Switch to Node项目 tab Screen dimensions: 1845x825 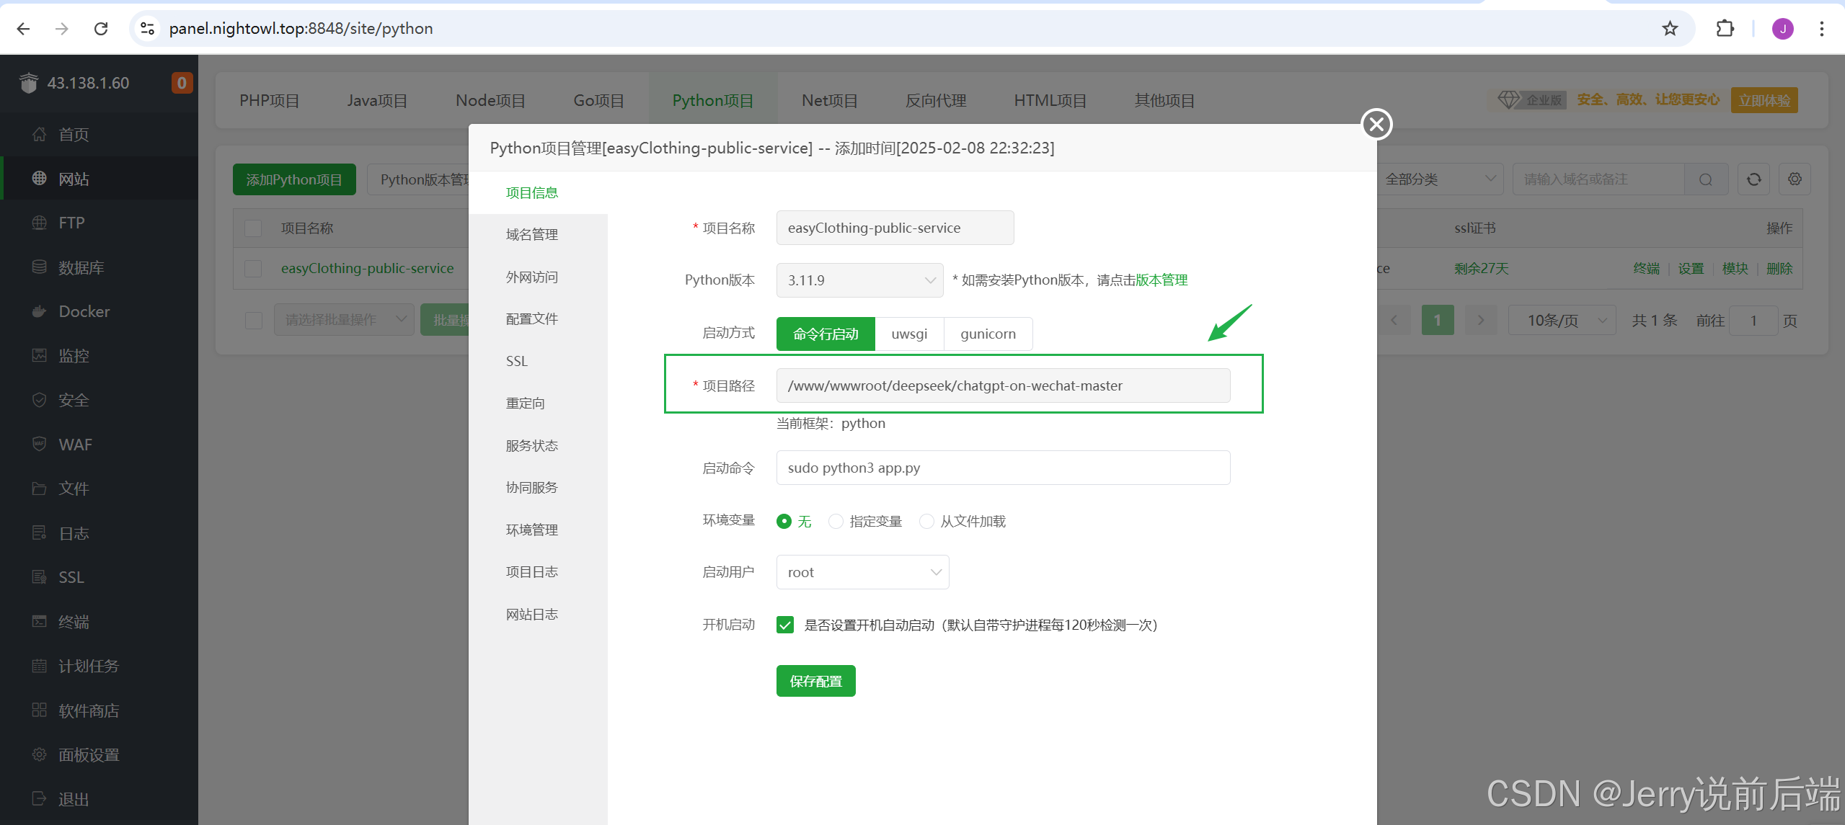(490, 100)
